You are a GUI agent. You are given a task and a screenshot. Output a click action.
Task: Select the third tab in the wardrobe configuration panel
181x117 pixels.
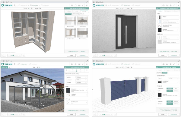[84, 11]
